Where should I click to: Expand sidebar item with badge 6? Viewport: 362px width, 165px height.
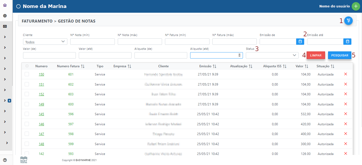point(5,101)
